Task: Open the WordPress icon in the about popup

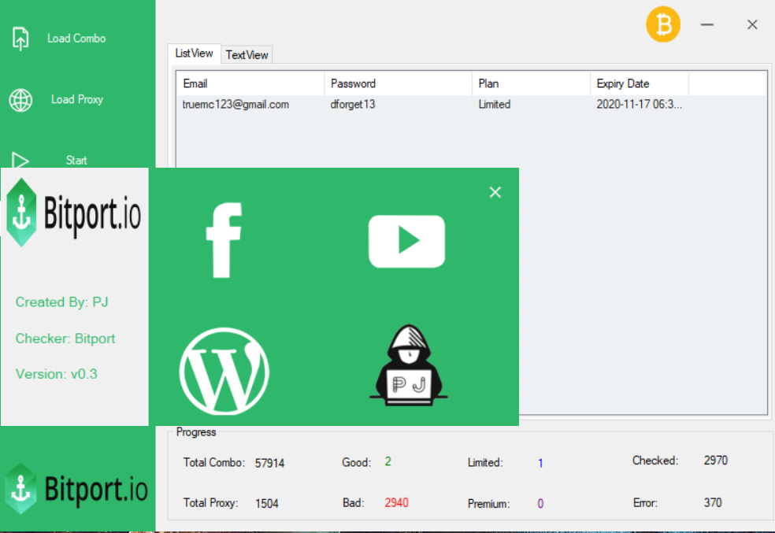Action: [x=224, y=371]
